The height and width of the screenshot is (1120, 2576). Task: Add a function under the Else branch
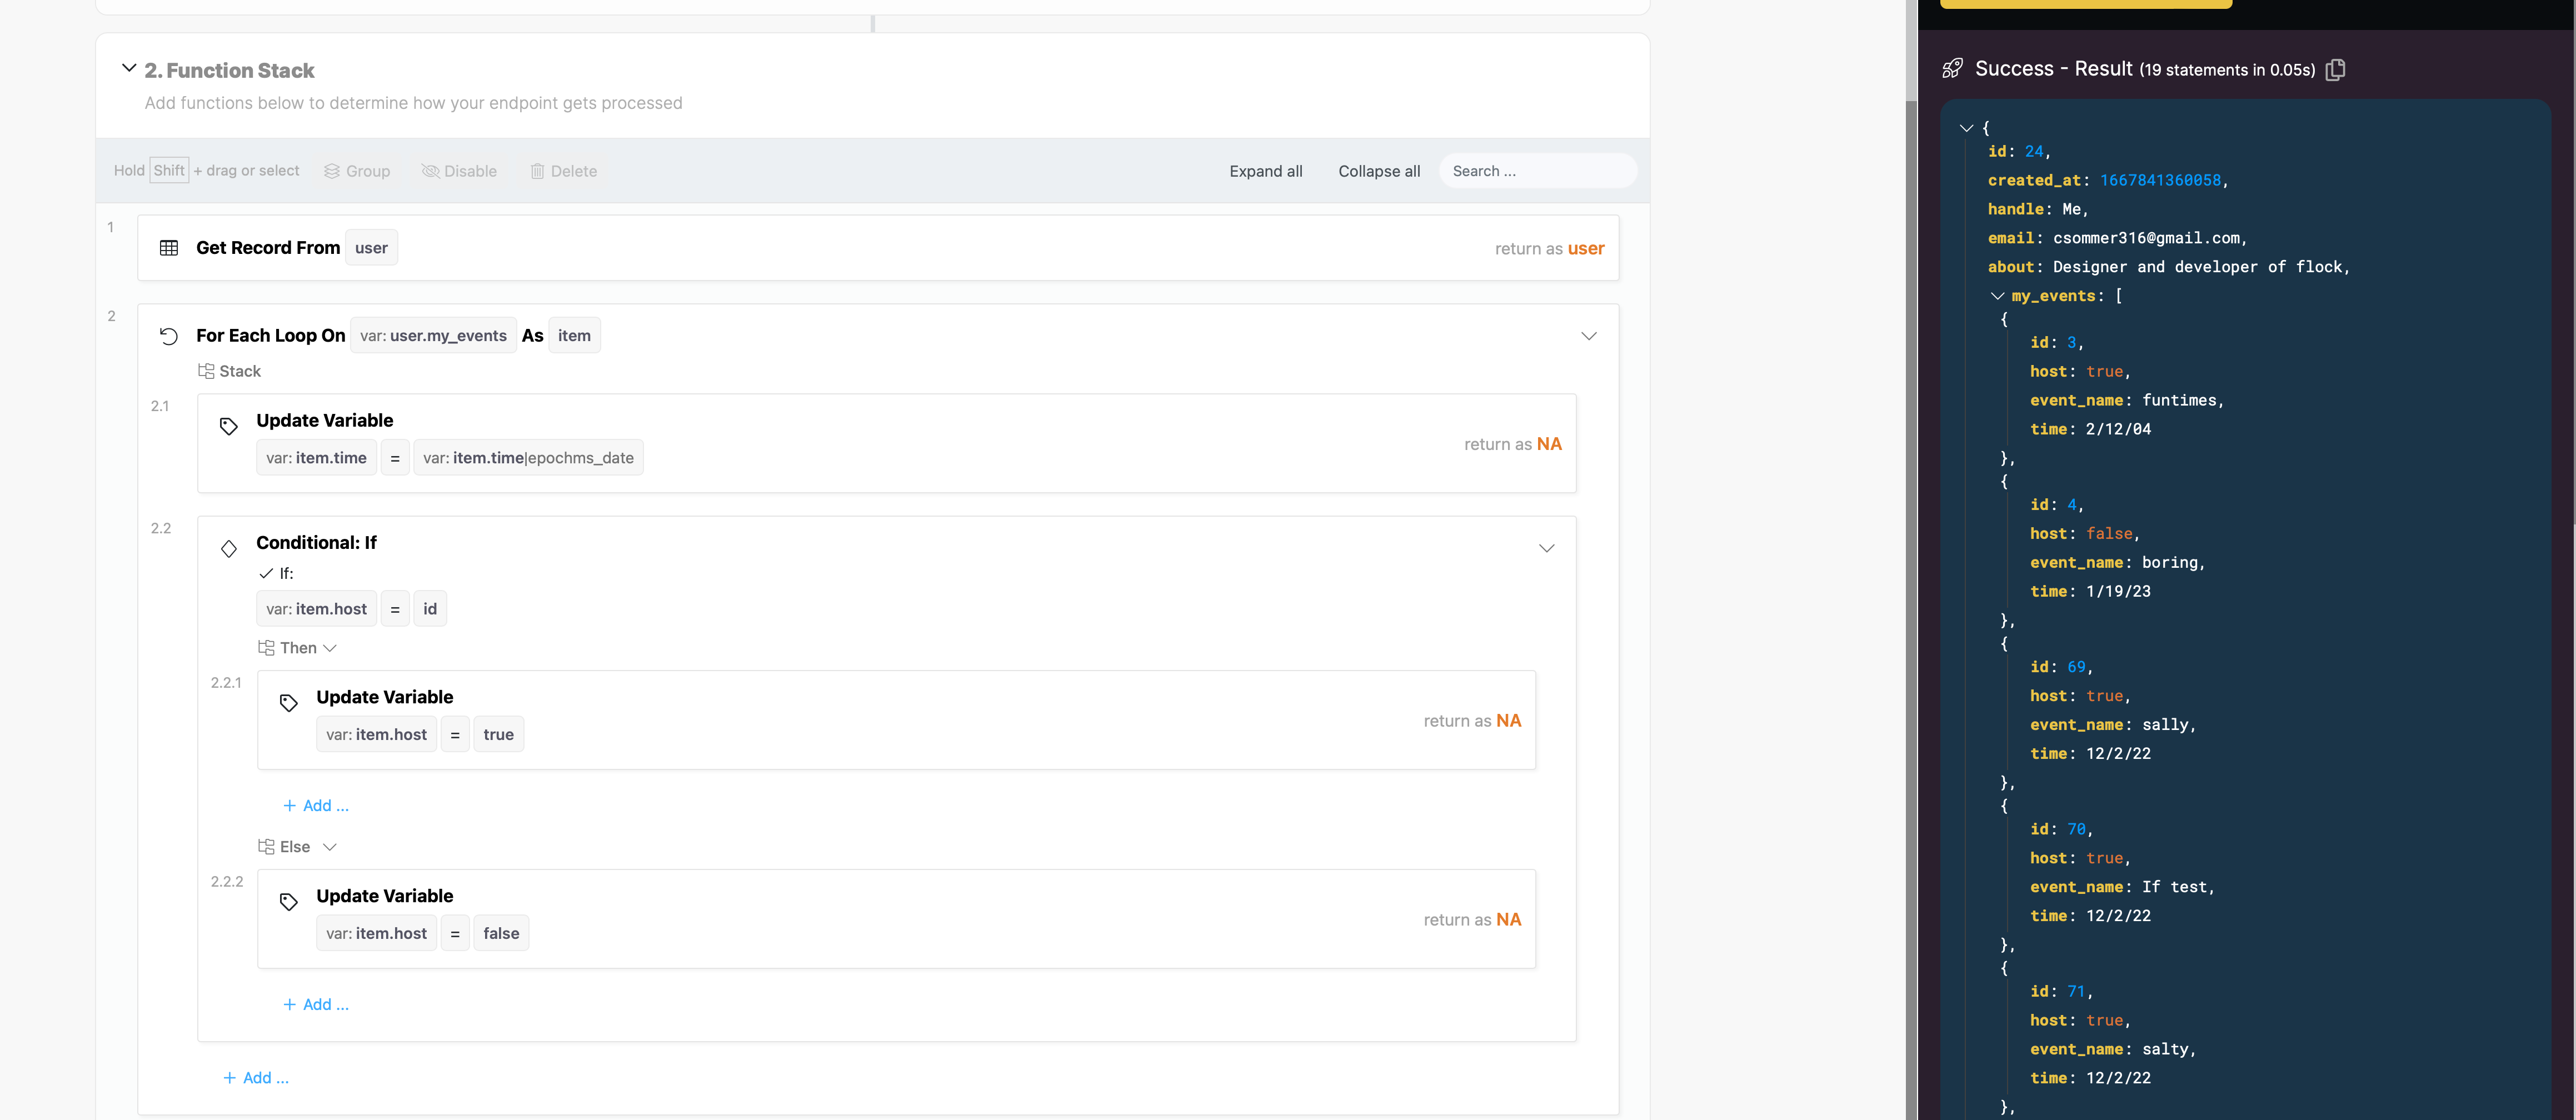[x=316, y=1005]
